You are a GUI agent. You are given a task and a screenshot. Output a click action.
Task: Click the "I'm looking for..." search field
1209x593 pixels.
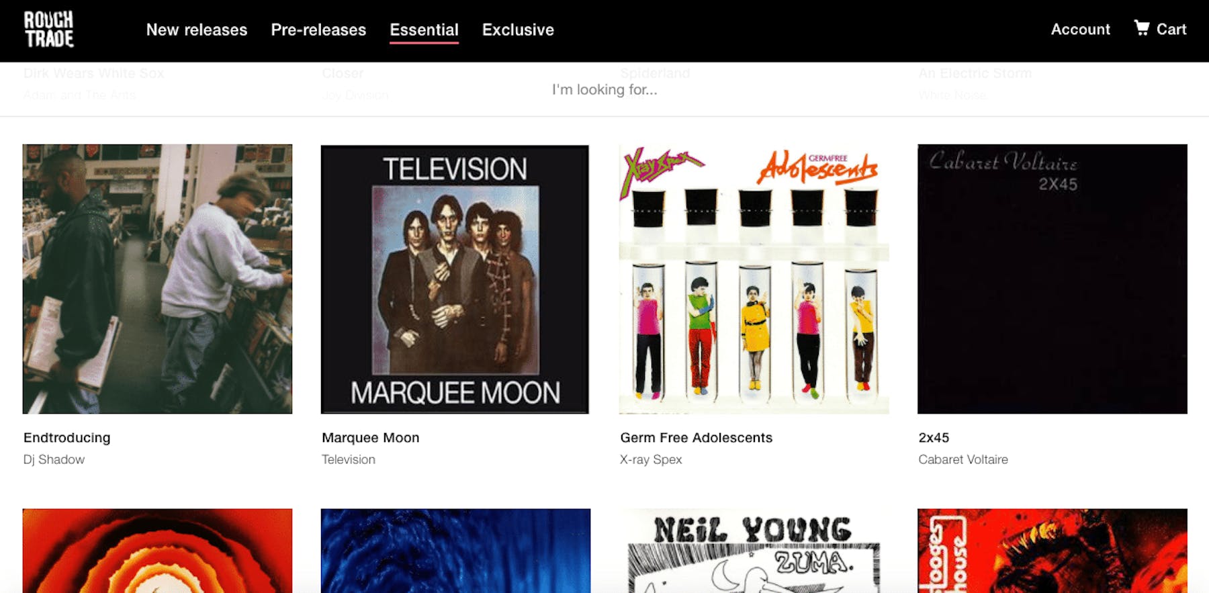tap(604, 89)
